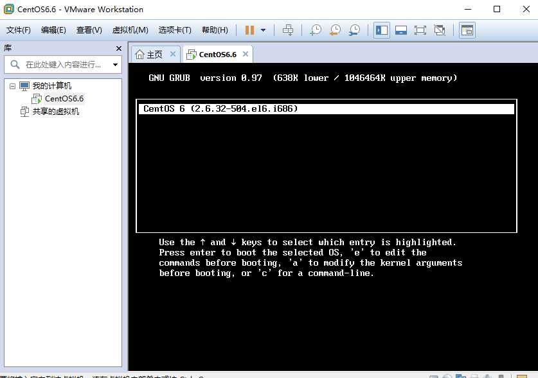Screen dimensions: 538x378
Task: Open the snapshot manager
Action: (354, 30)
